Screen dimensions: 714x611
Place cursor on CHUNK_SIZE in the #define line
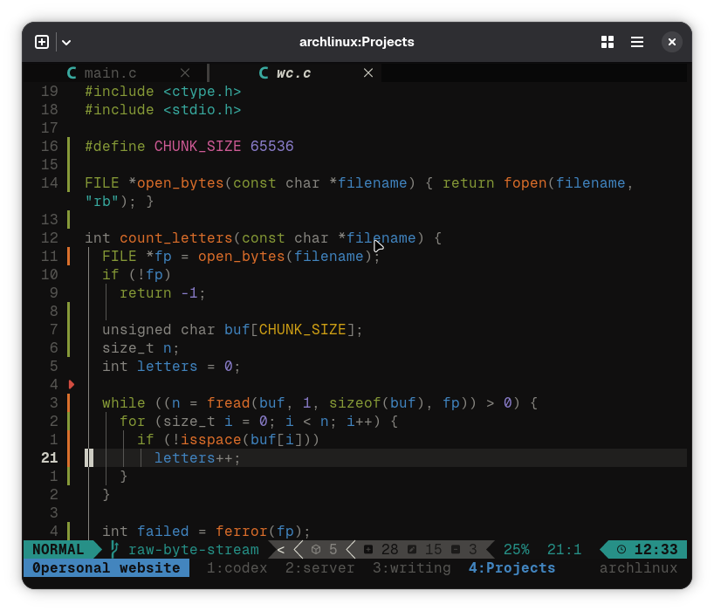tap(197, 146)
